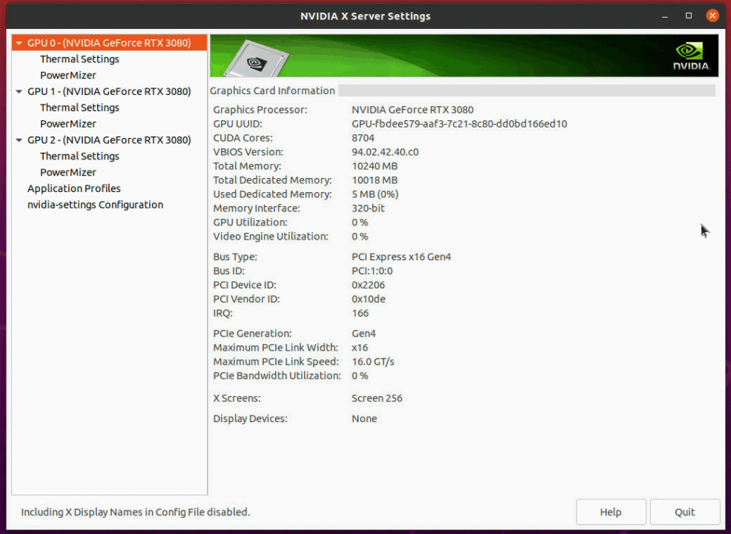731x534 pixels.
Task: Click the Total Dedicated Memory value 10018 MB
Action: click(x=375, y=180)
